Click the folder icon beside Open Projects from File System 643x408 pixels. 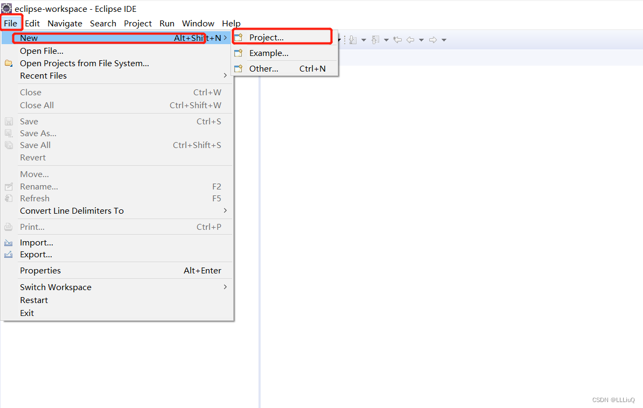[9, 63]
